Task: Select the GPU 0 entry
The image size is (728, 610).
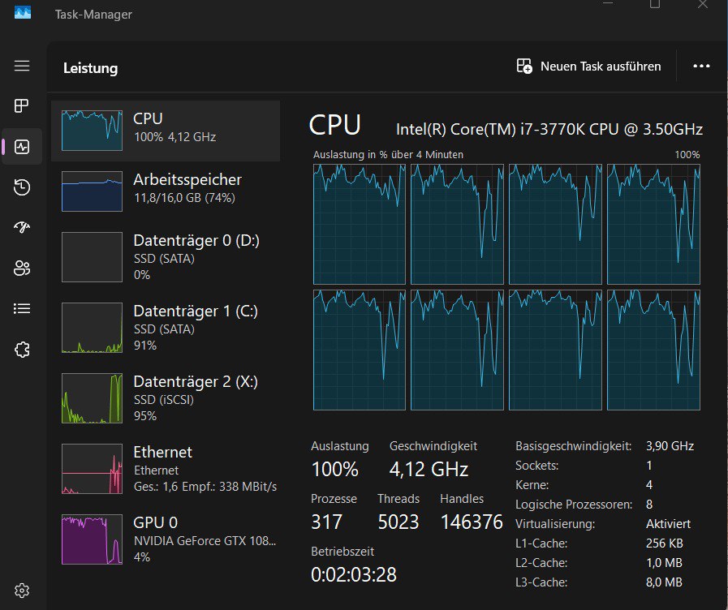Action: pyautogui.click(x=166, y=539)
